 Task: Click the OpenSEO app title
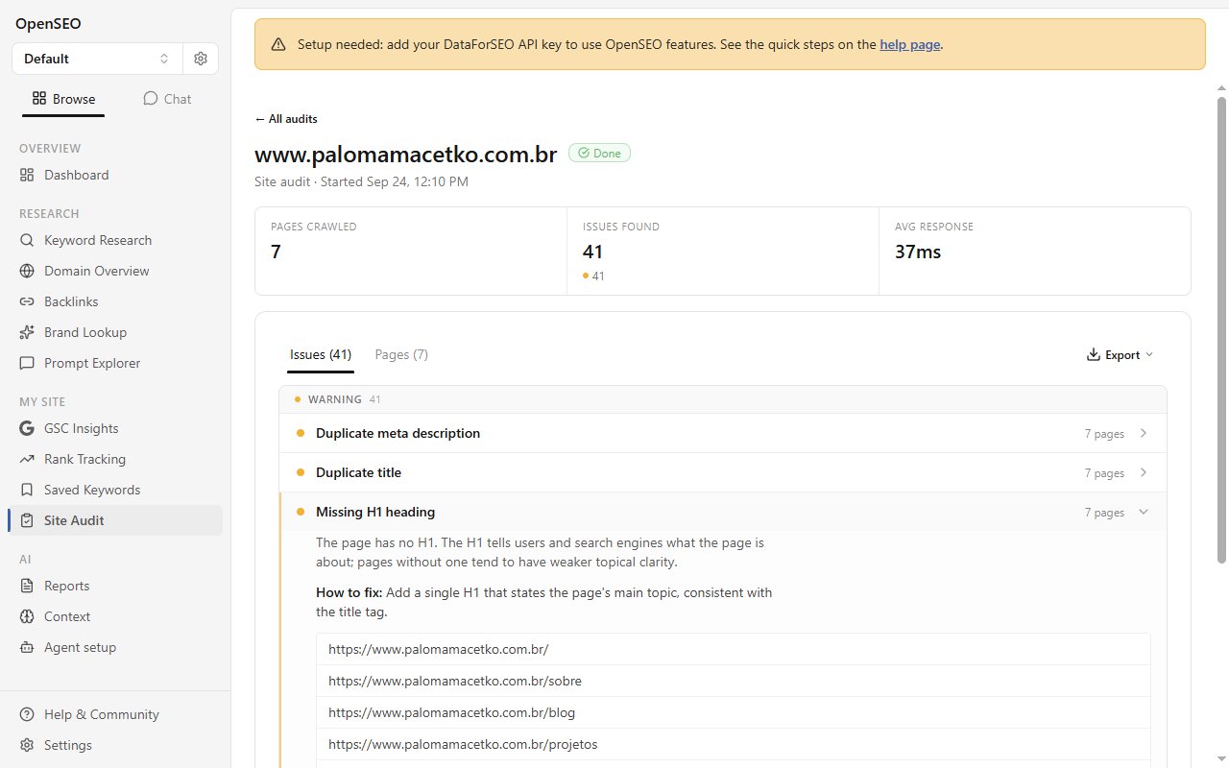click(48, 24)
